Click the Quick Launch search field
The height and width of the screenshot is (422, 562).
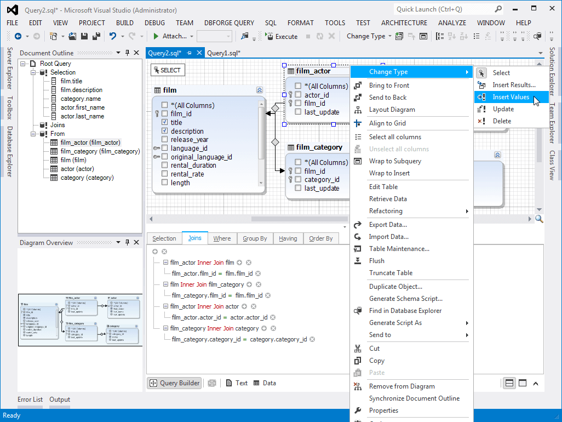pyautogui.click(x=444, y=9)
